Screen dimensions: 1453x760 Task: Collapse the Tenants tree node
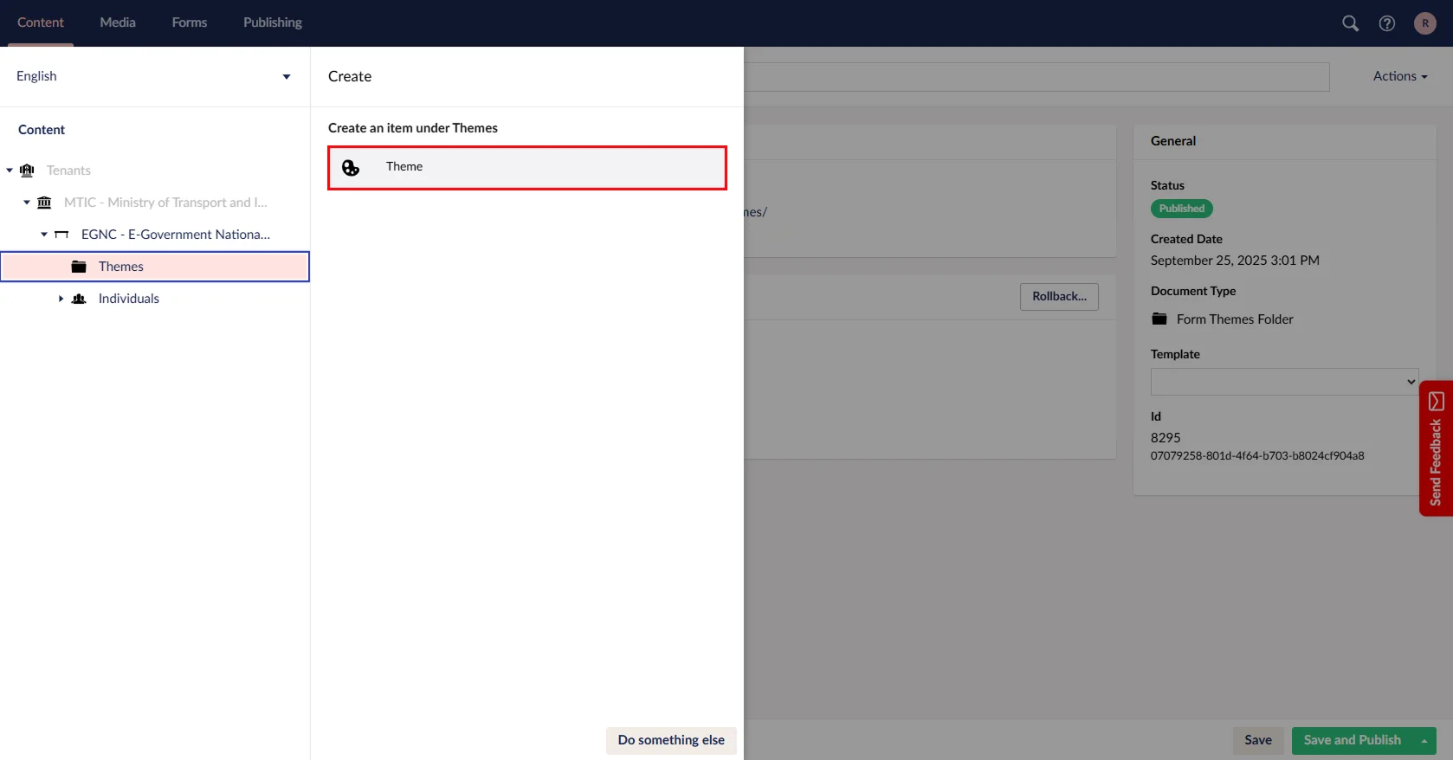pyautogui.click(x=10, y=171)
